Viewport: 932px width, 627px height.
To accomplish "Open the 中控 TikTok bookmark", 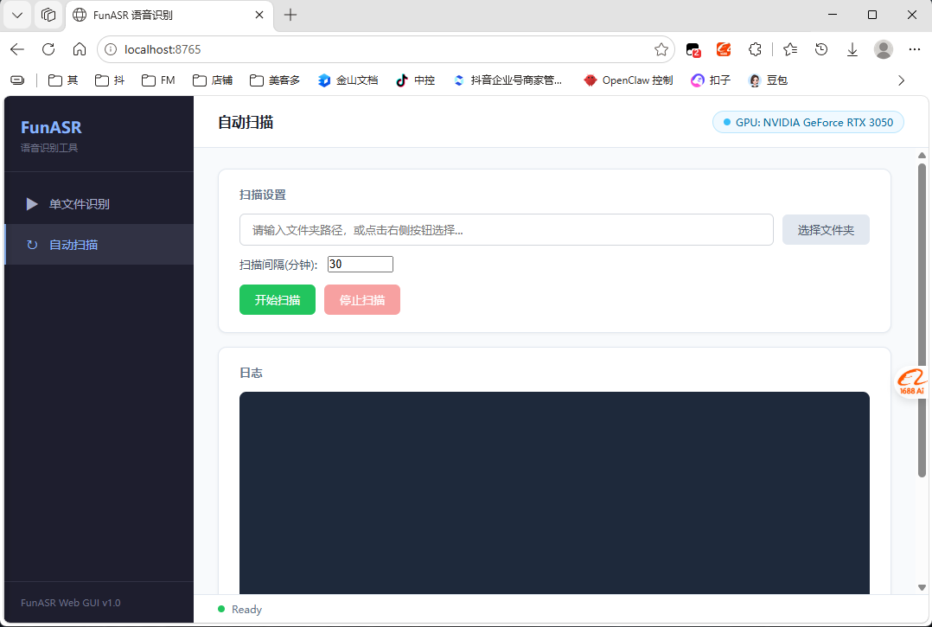I will click(x=415, y=80).
